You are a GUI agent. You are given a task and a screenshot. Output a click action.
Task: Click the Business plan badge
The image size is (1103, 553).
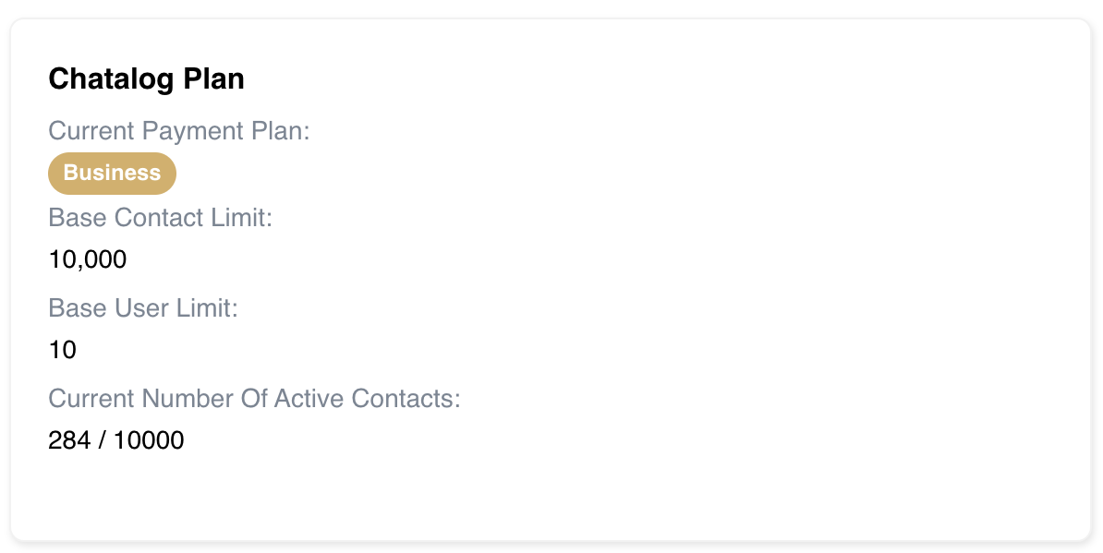(112, 173)
